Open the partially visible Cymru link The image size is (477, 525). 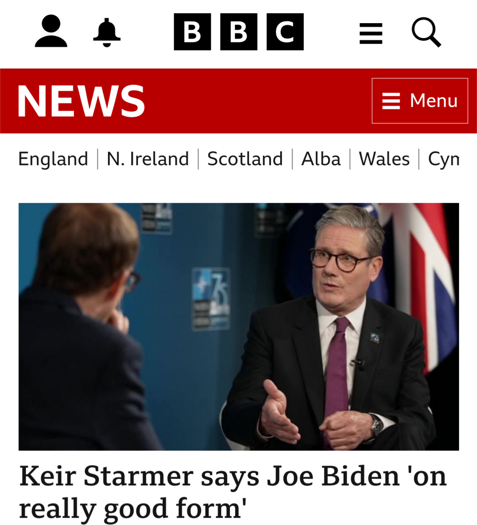(x=444, y=159)
